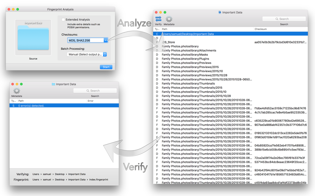Click the checksum starting 04b85920ca7fe562eb
The image size is (315, 196).
click(280, 145)
